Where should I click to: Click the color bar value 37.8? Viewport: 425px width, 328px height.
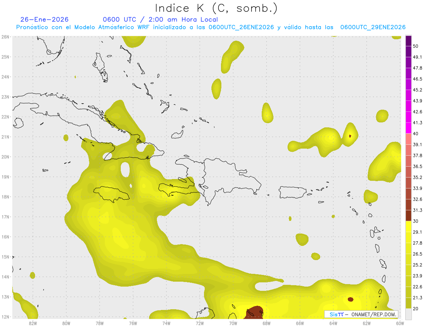pos(418,155)
